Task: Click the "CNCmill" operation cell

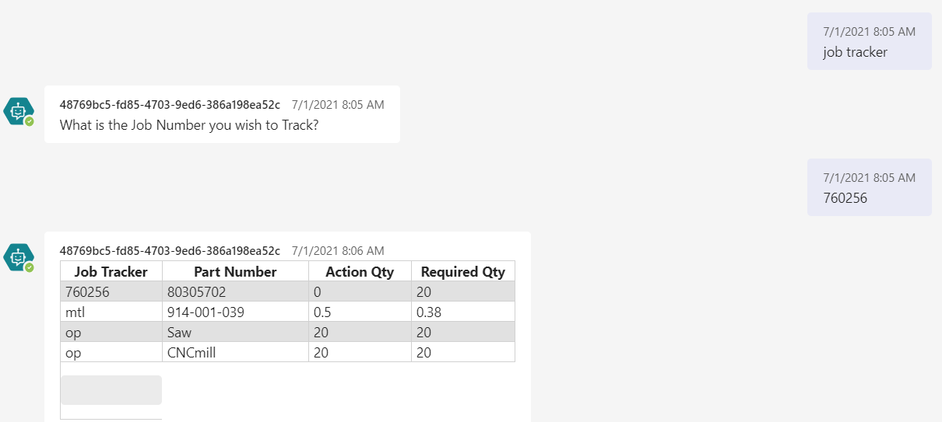Action: point(235,353)
